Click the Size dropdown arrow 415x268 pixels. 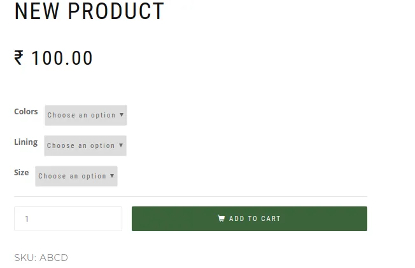point(112,176)
